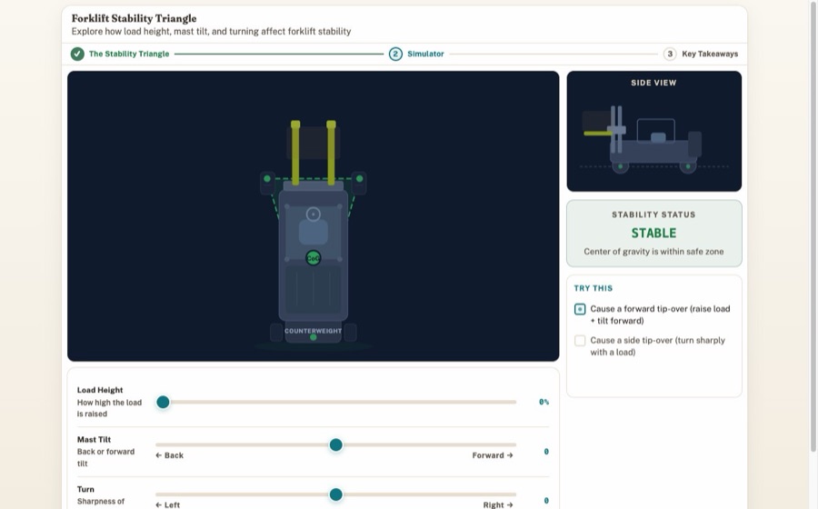The height and width of the screenshot is (509, 818).
Task: Click the Load Height 0% value
Action: [x=544, y=402]
